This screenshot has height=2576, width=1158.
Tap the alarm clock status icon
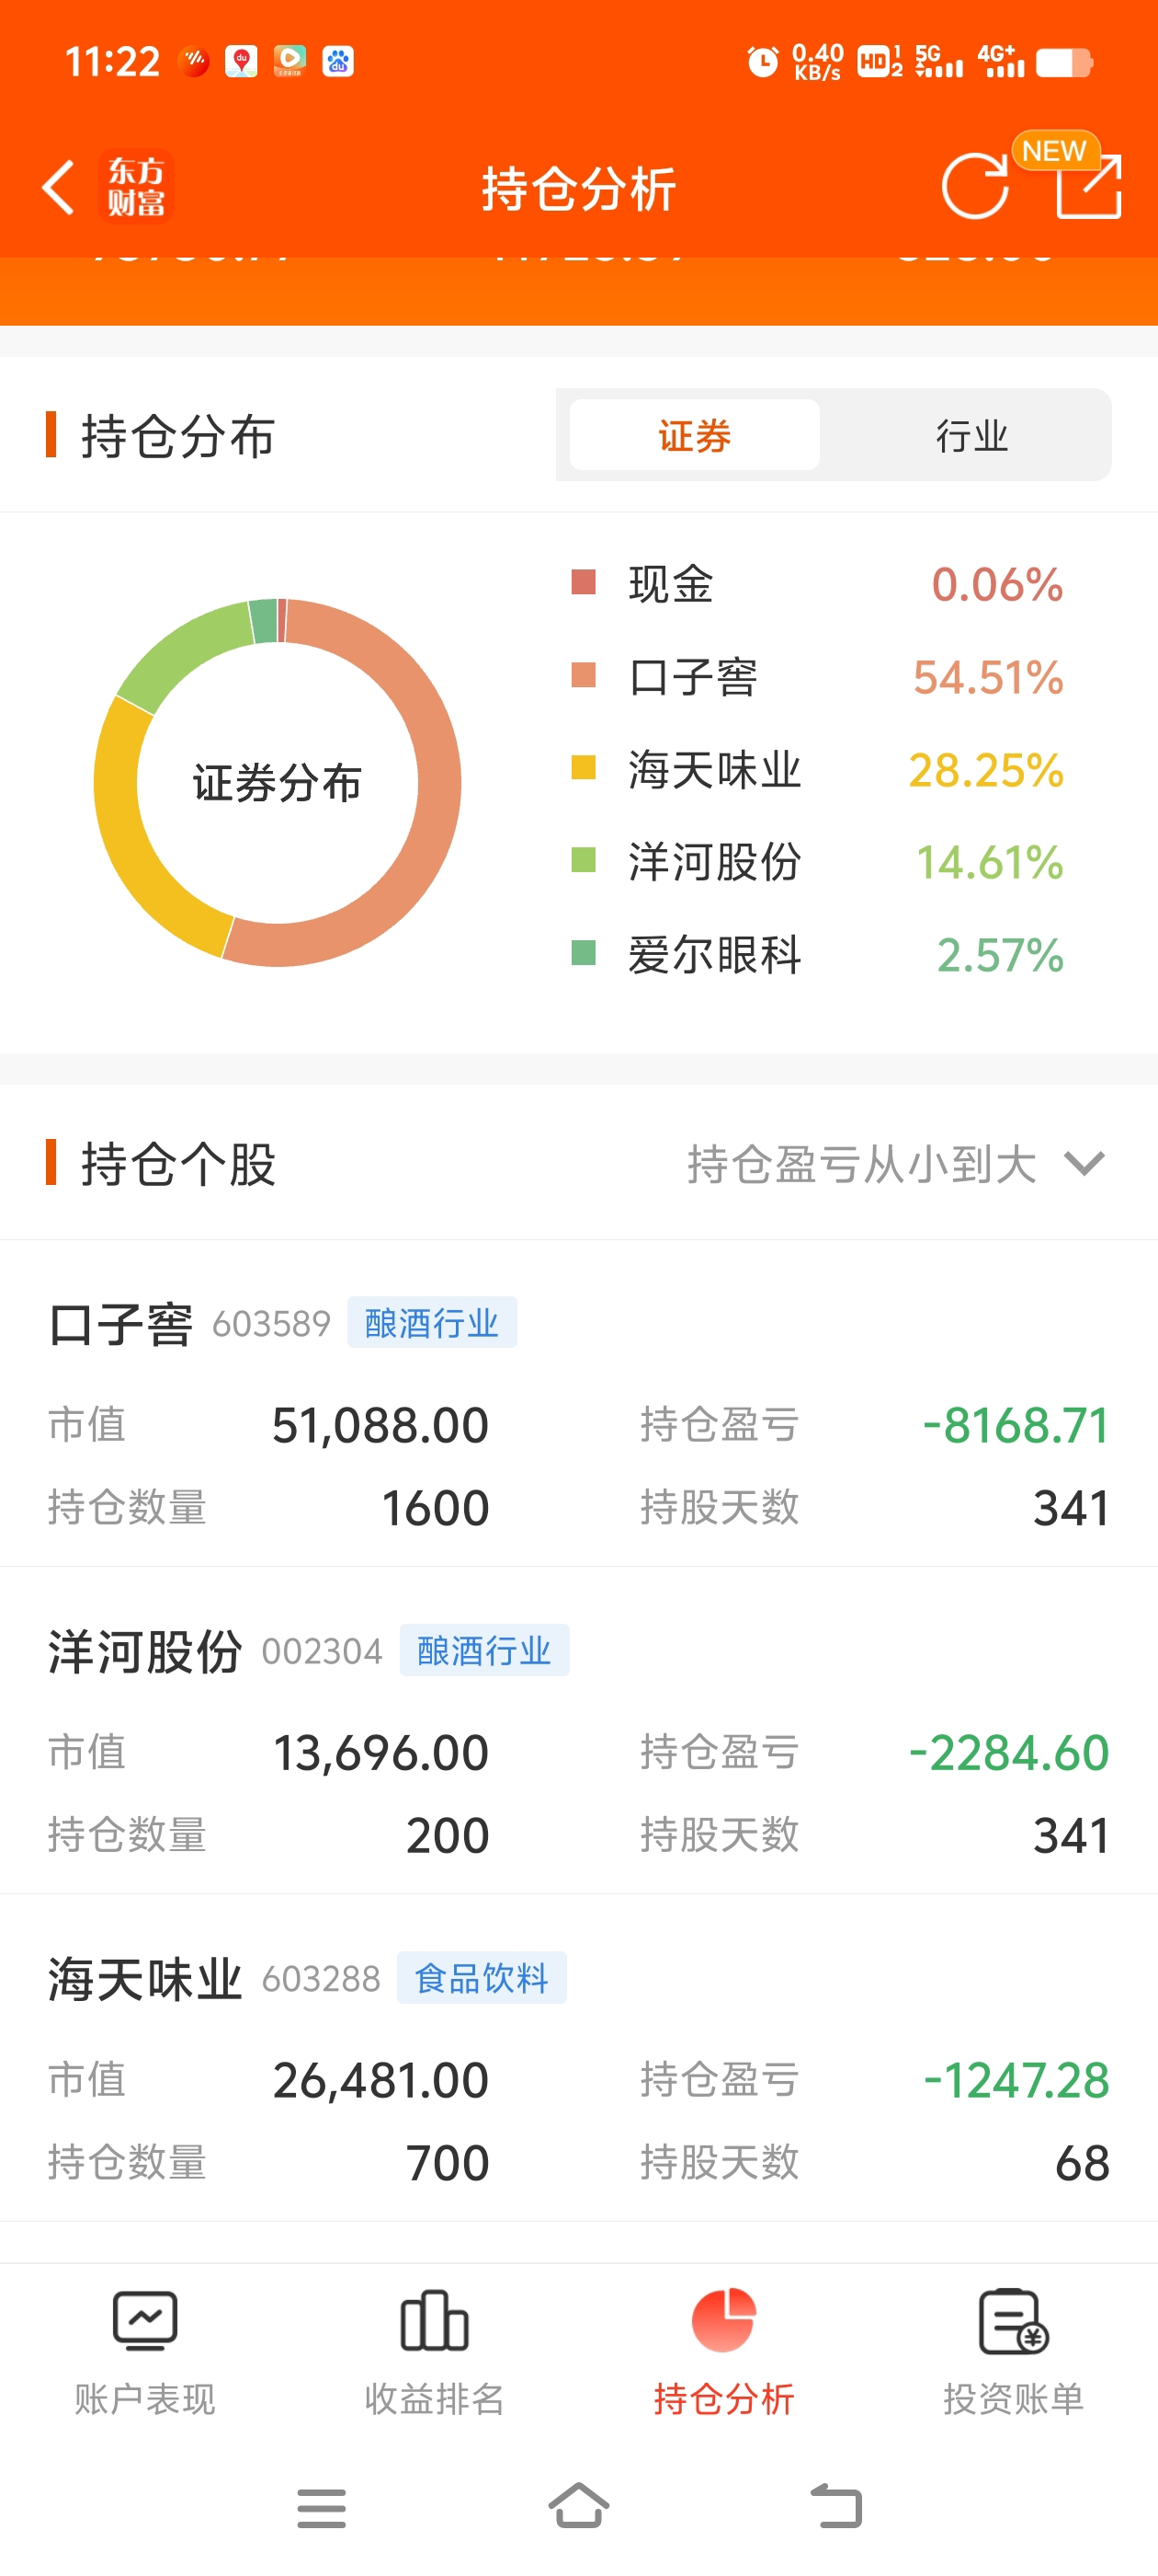(762, 62)
